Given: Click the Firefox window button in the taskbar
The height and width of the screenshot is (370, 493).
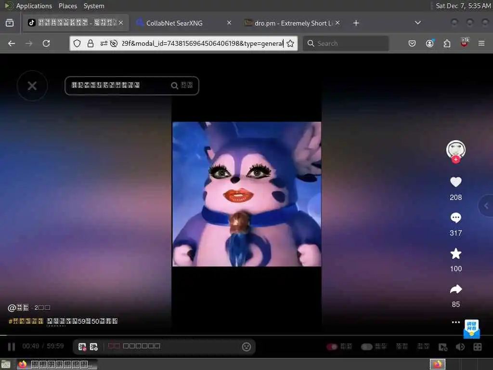Looking at the screenshot, I should point(56,364).
